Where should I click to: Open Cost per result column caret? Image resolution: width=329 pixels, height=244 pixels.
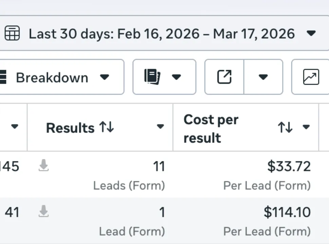[x=306, y=127]
